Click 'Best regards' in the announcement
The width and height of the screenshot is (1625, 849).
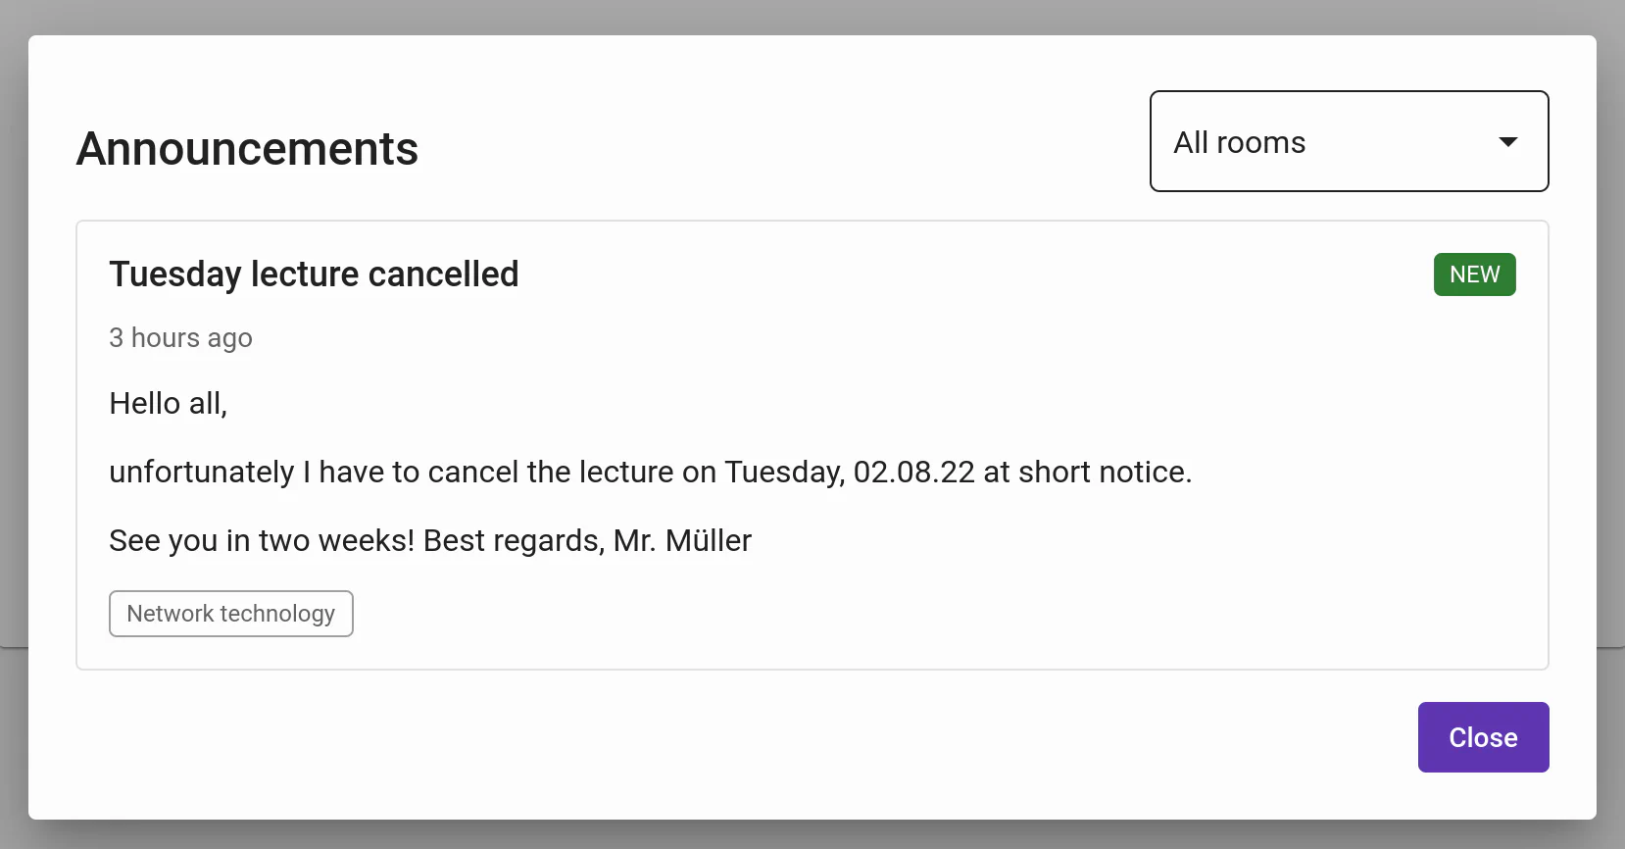point(513,540)
